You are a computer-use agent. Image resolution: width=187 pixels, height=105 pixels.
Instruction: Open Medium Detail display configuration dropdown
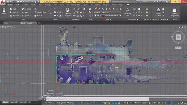(141, 103)
